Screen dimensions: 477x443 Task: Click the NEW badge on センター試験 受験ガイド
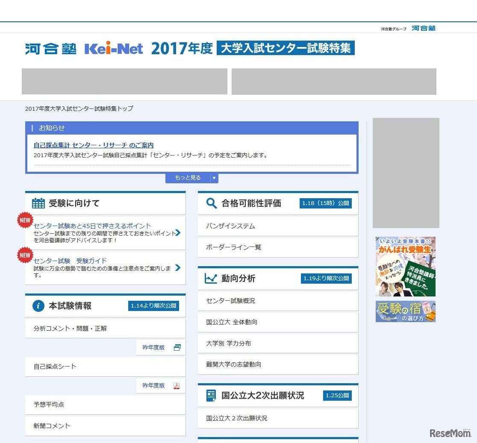pyautogui.click(x=25, y=255)
